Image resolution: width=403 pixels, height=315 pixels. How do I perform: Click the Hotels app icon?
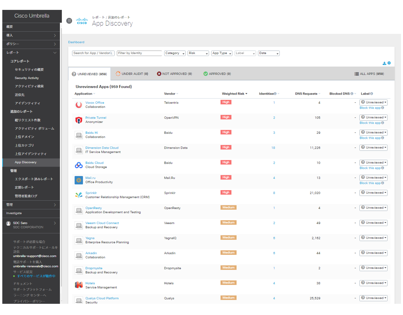(79, 285)
